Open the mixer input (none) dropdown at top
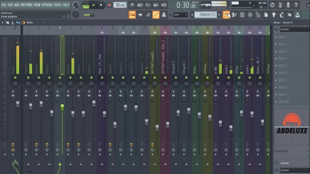This screenshot has width=310, height=174. (295, 29)
